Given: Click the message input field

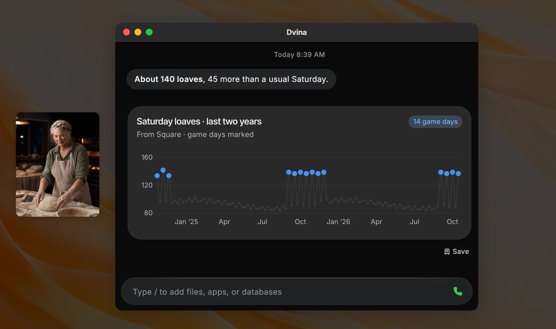Looking at the screenshot, I should click(x=296, y=291).
